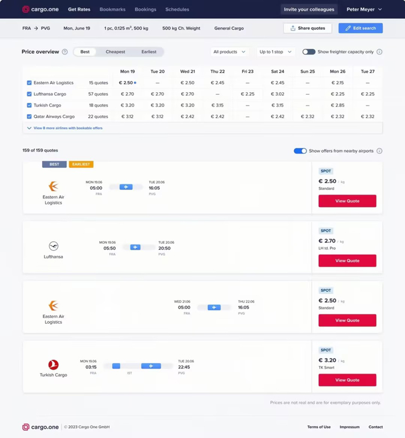405x438 pixels.
Task: Uncheck Lufthansa Cargo checkbox
Action: 29,94
